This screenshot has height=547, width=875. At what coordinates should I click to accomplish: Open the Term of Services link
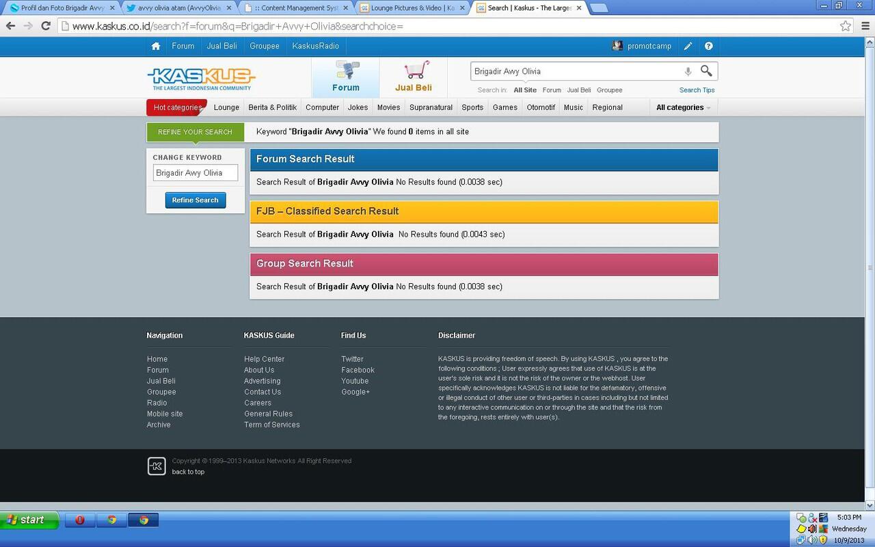pos(272,425)
